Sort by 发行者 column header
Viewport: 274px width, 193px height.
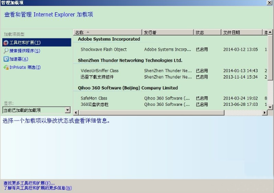pos(168,32)
